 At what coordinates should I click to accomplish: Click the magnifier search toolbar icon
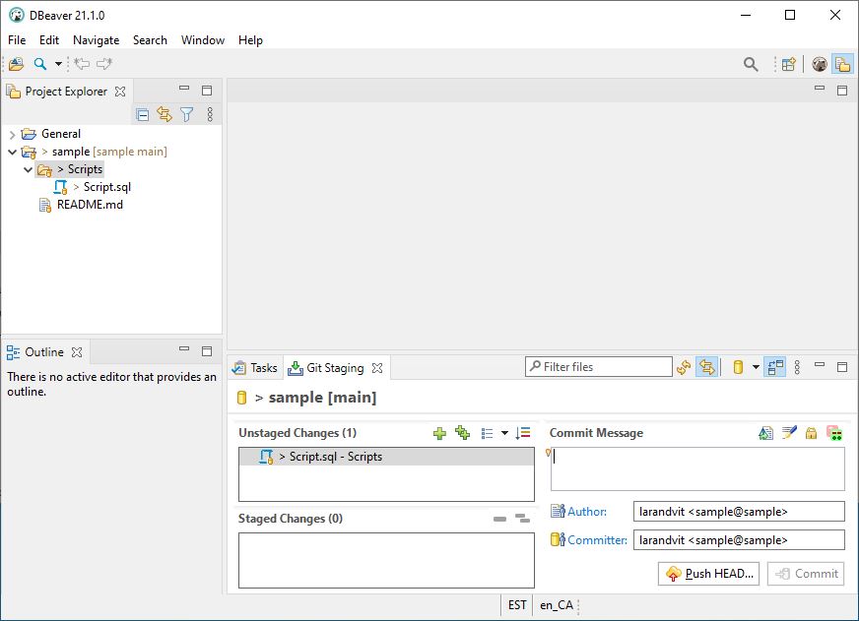coord(40,63)
